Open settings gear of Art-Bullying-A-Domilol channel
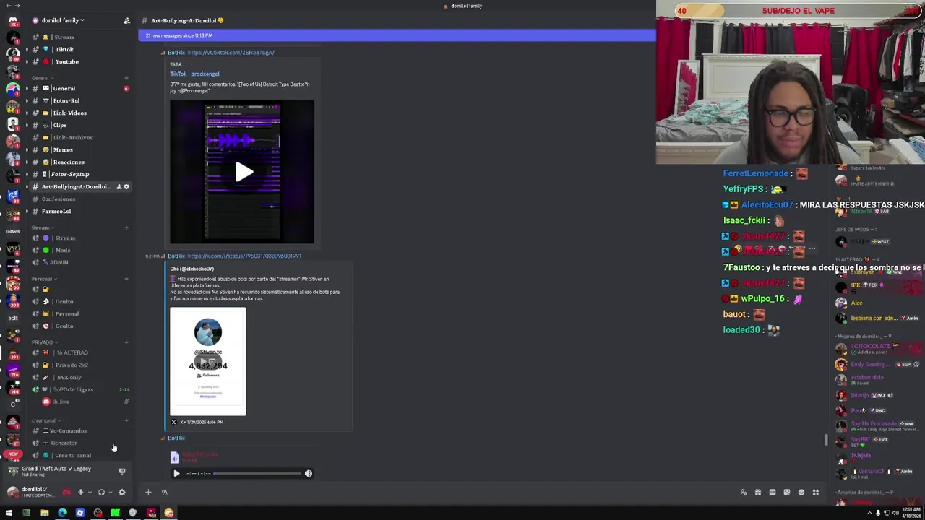The width and height of the screenshot is (925, 520). point(126,186)
